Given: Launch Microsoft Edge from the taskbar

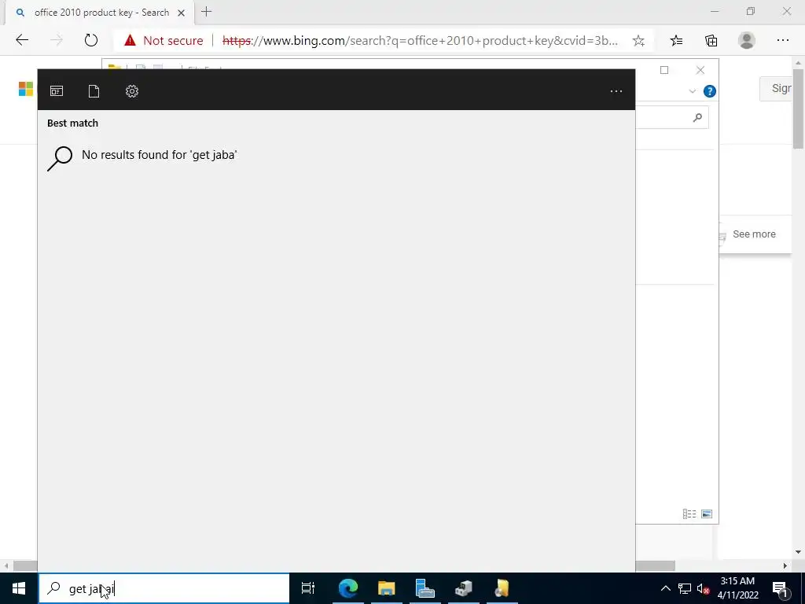Looking at the screenshot, I should click(x=348, y=588).
